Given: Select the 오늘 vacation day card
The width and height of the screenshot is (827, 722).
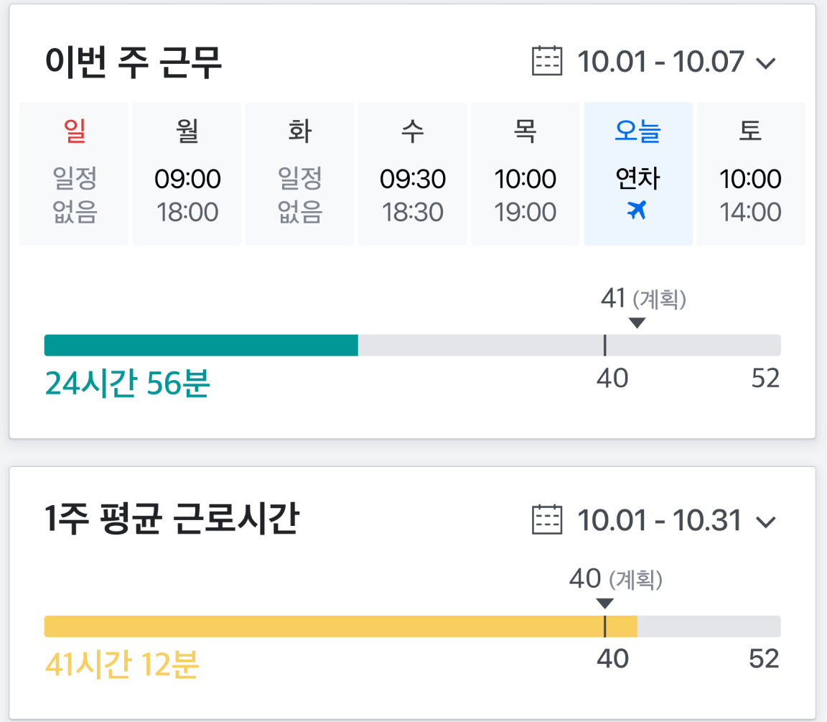Looking at the screenshot, I should click(x=637, y=174).
